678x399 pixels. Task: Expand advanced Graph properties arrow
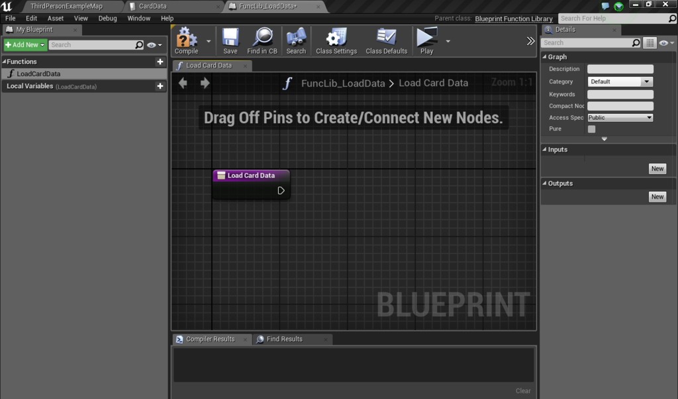[605, 139]
